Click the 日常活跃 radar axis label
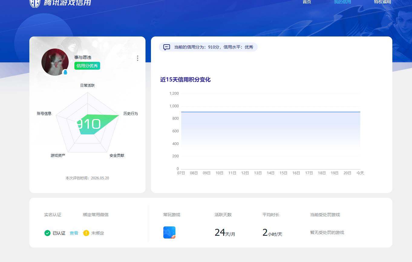The width and height of the screenshot is (412, 262). 87,85
